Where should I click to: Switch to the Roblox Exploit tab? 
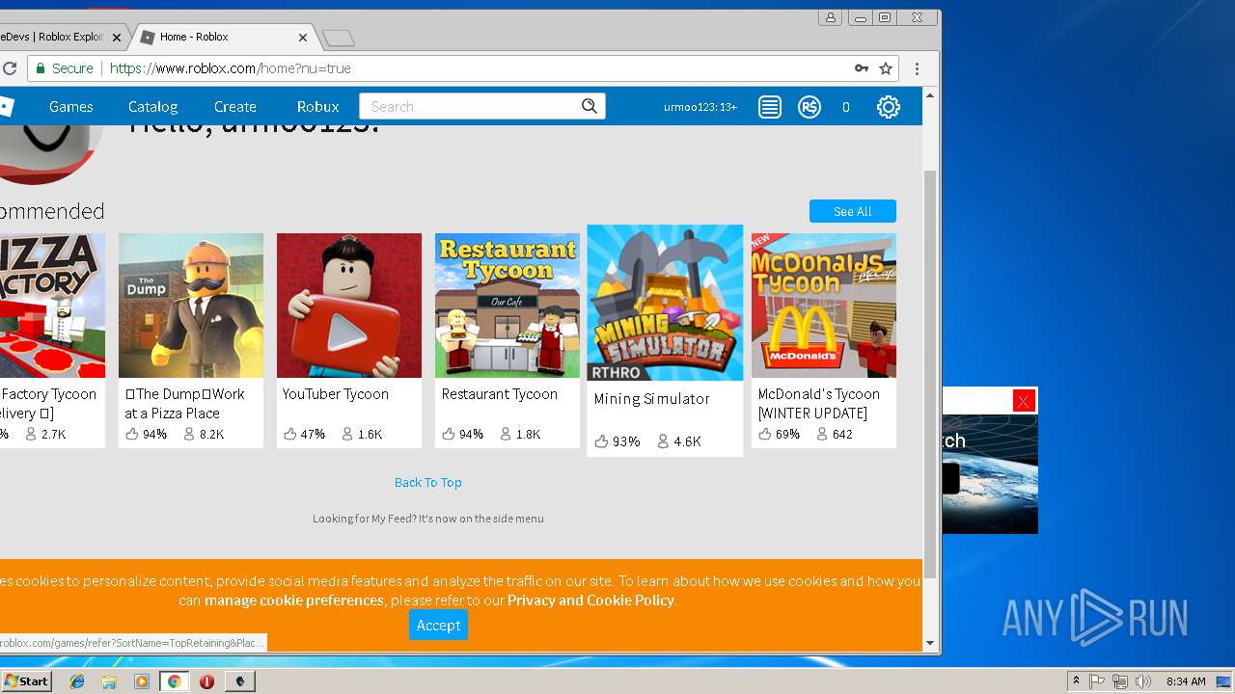click(58, 37)
